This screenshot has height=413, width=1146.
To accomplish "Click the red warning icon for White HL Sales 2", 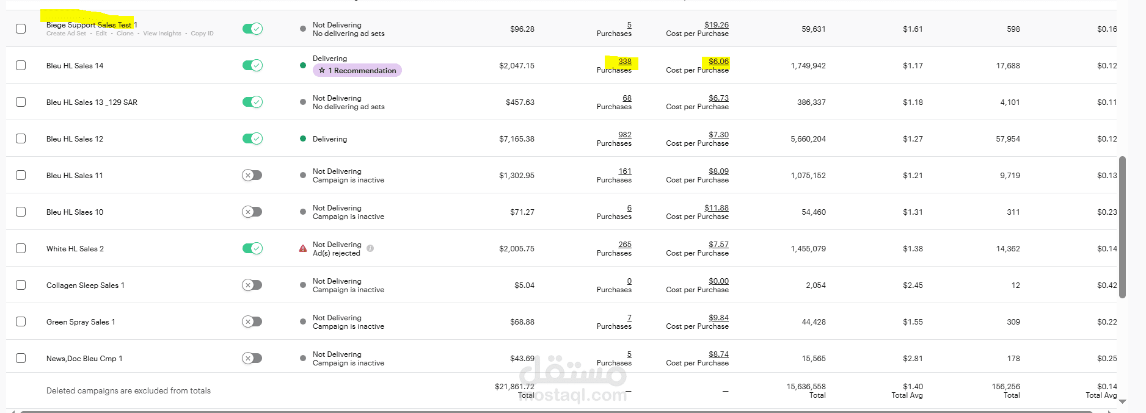I will (303, 248).
